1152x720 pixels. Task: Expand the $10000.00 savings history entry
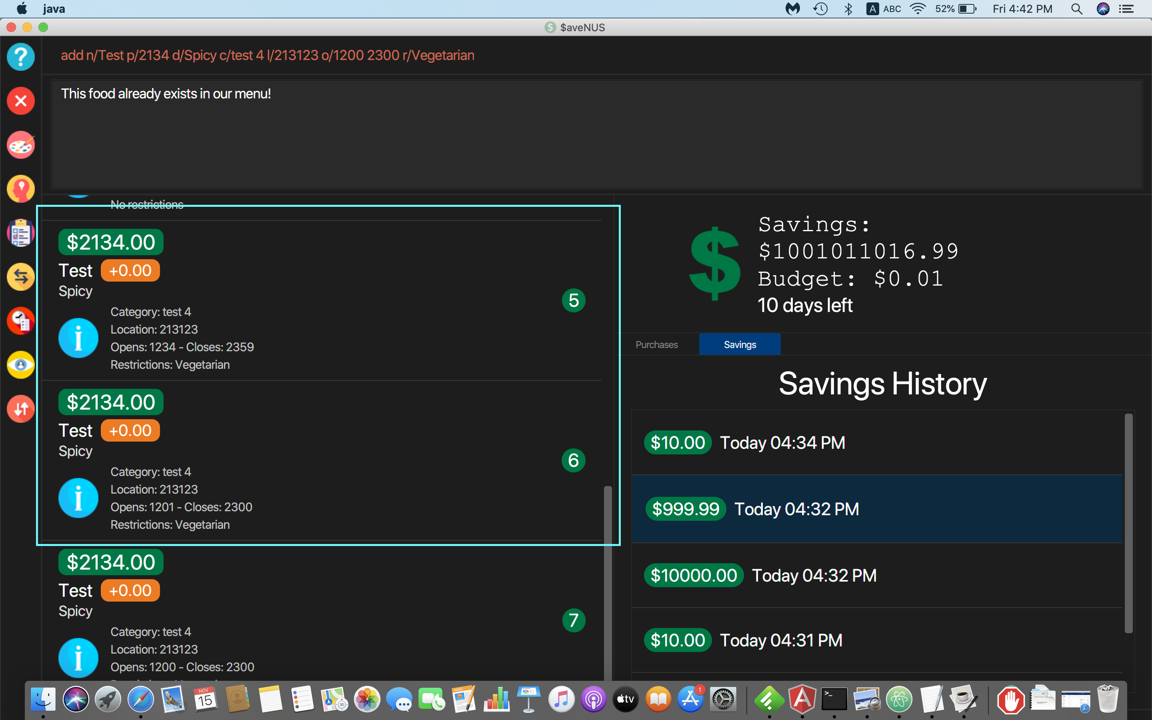click(x=882, y=574)
